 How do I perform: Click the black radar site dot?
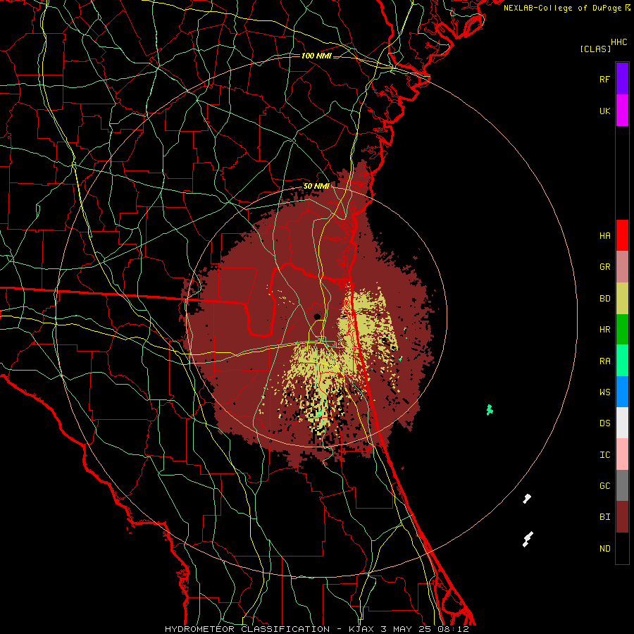[317, 316]
